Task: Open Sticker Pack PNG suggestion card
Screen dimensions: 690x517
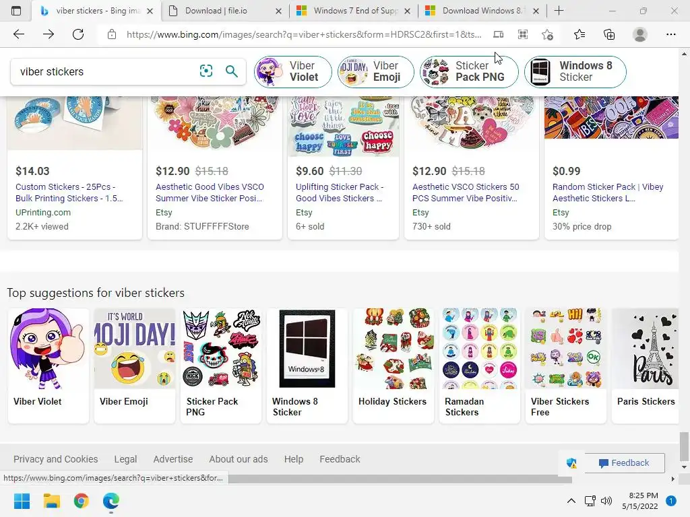Action: pos(221,365)
